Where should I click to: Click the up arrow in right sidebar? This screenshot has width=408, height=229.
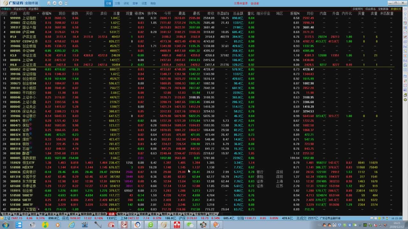pos(405,13)
